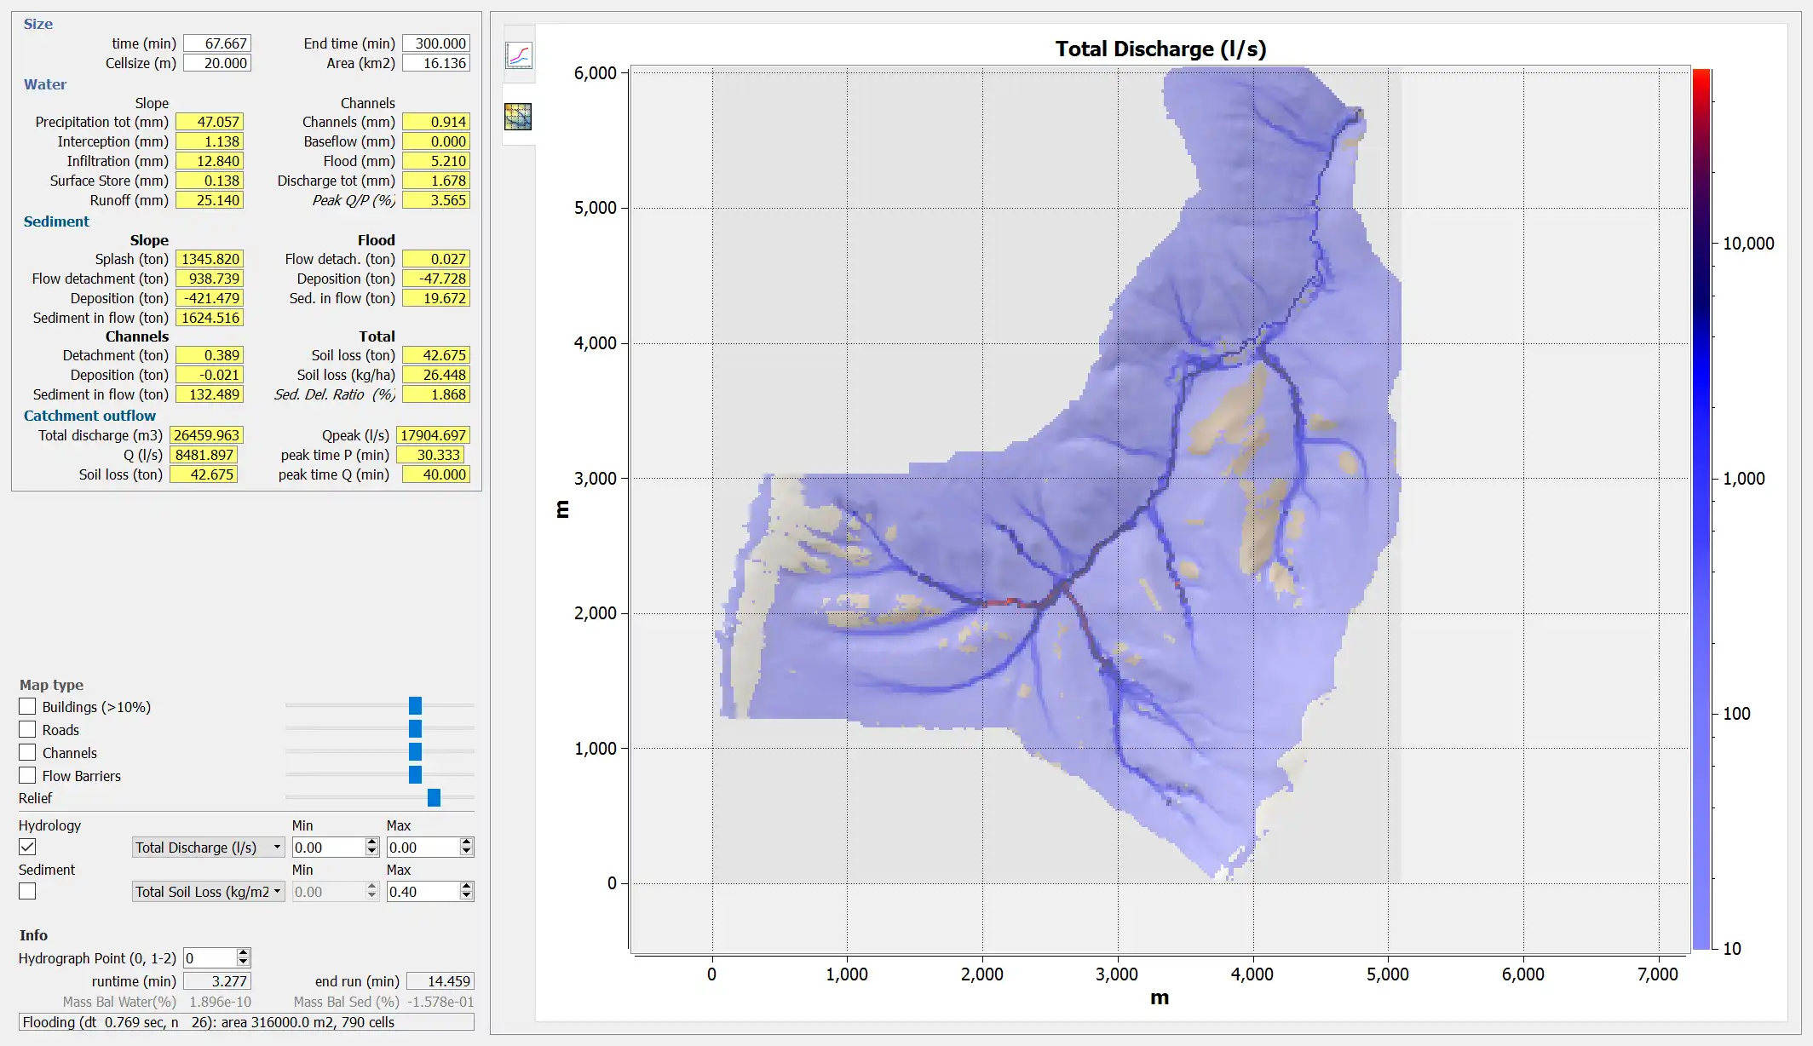The height and width of the screenshot is (1046, 1813).
Task: Enable the Roads layer checkbox
Action: pyautogui.click(x=27, y=728)
